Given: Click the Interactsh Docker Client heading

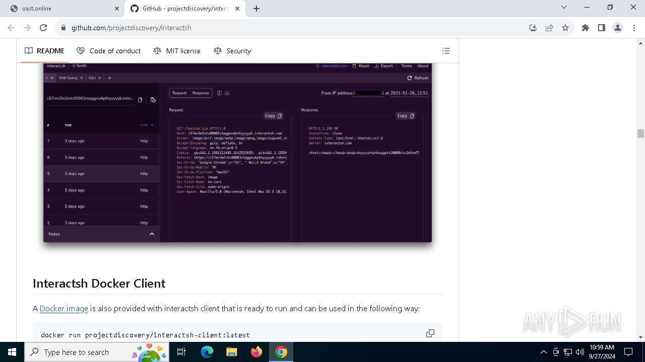Looking at the screenshot, I should coord(99,283).
